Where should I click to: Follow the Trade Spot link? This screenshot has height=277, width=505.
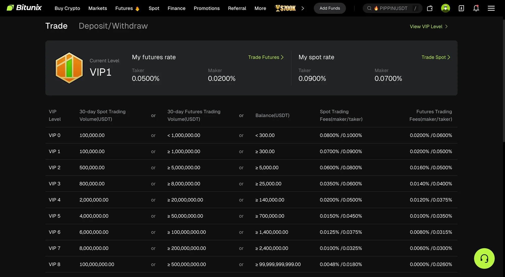(x=436, y=57)
